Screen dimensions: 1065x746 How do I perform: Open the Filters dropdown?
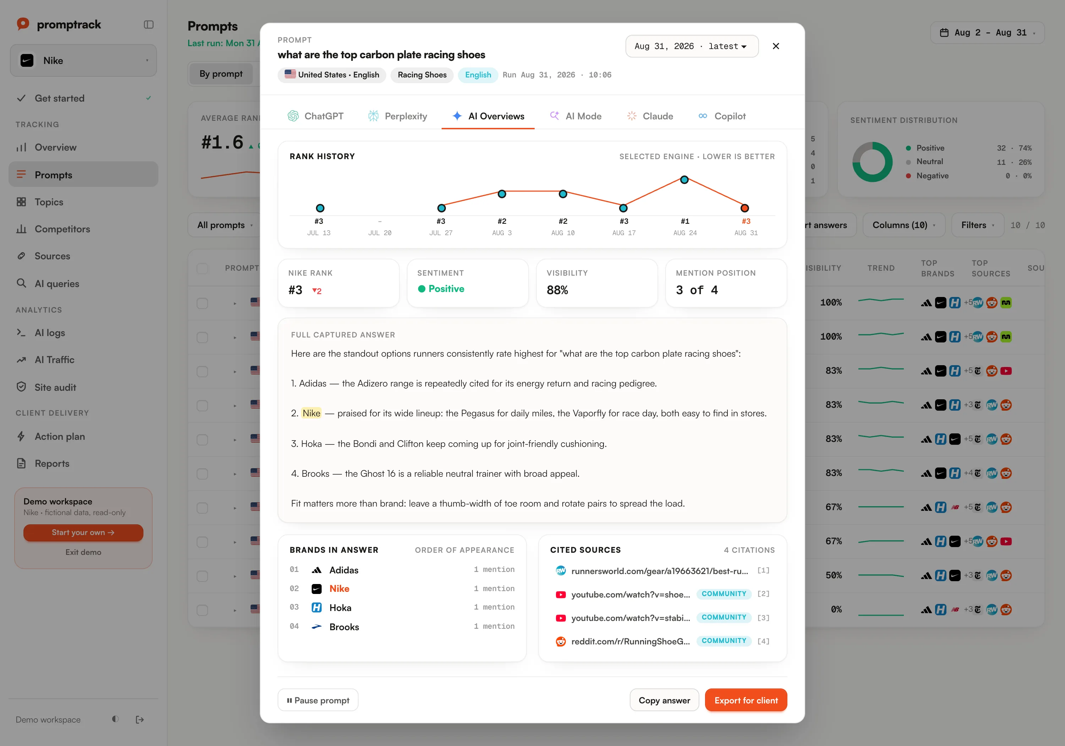click(x=977, y=225)
